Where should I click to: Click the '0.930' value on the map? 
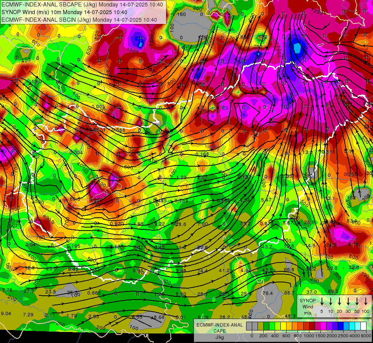click(117, 224)
